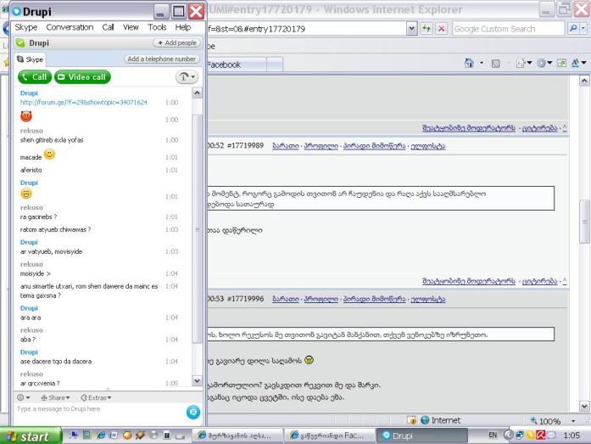The image size is (591, 444).
Task: Open the search provider dropdown arrow
Action: tap(583, 28)
